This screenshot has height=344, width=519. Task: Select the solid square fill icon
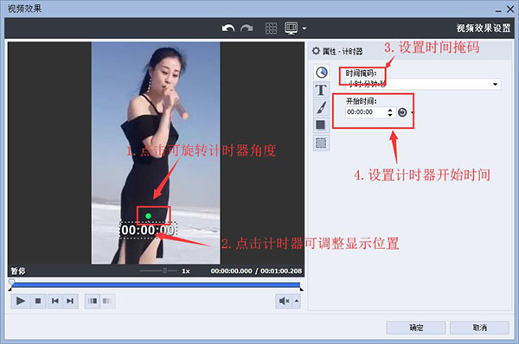point(322,125)
